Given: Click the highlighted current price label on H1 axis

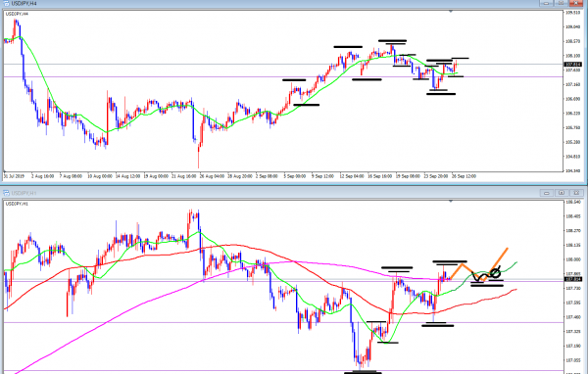Looking at the screenshot, I should [572, 280].
